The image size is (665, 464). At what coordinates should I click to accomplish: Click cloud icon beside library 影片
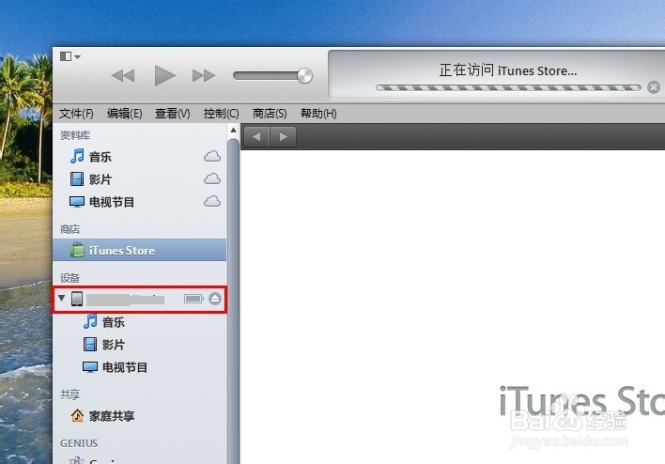(212, 179)
